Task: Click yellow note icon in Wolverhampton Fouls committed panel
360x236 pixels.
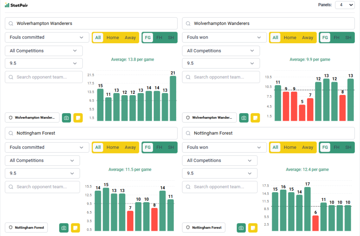Action: tap(78, 118)
